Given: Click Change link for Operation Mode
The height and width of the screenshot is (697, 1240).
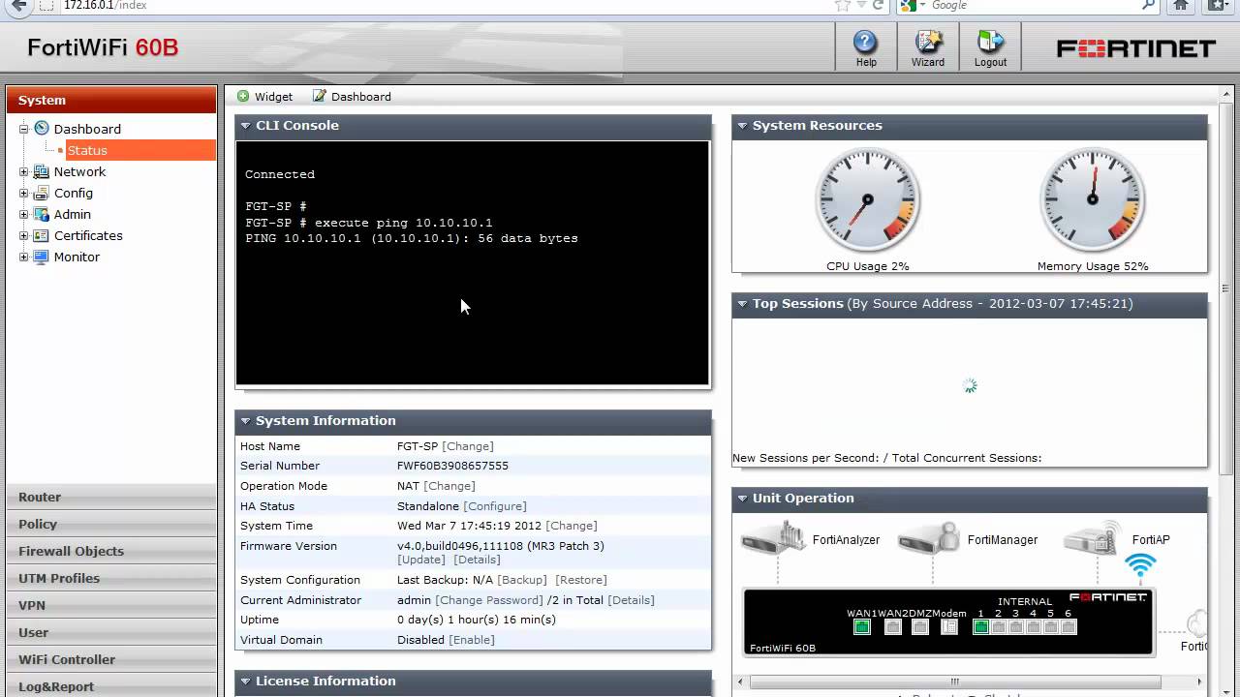Looking at the screenshot, I should point(449,486).
